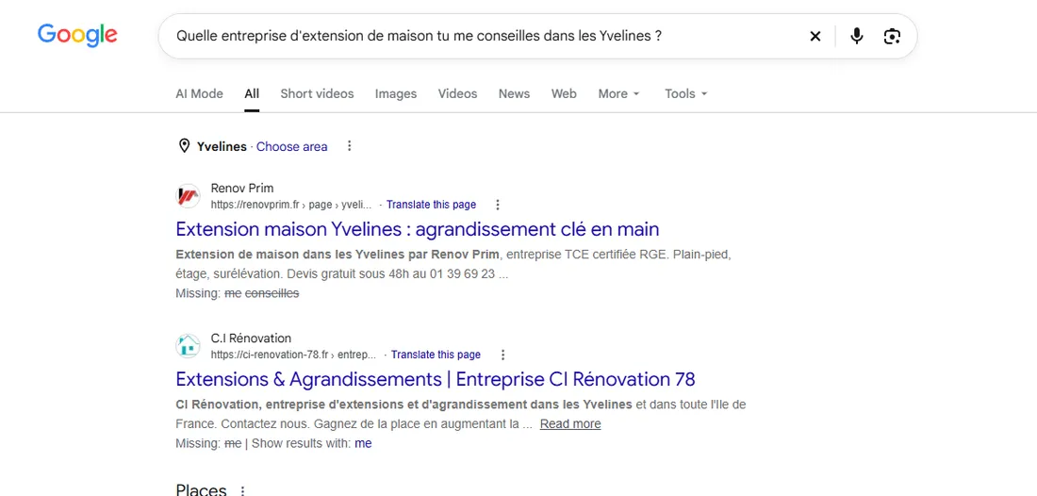Click the ci-renovation-78.fr URL breadcrumb
Screen dimensions: 1037x496
[x=293, y=355]
